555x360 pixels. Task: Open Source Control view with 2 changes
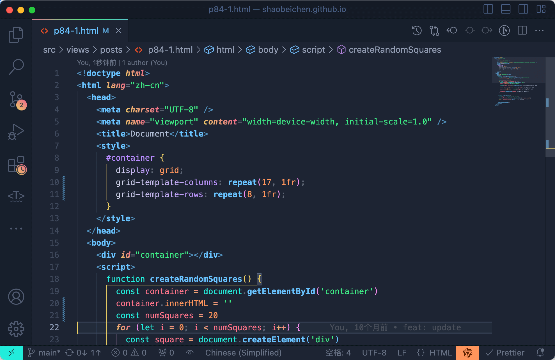pos(17,100)
